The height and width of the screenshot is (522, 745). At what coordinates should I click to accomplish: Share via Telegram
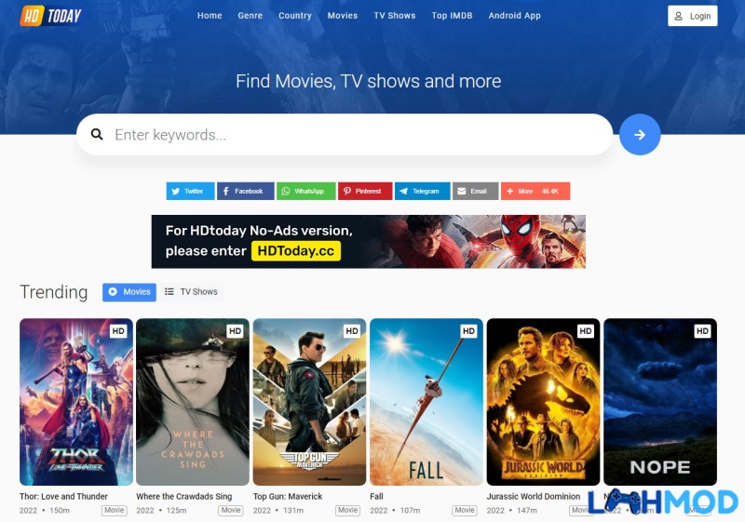click(x=422, y=191)
